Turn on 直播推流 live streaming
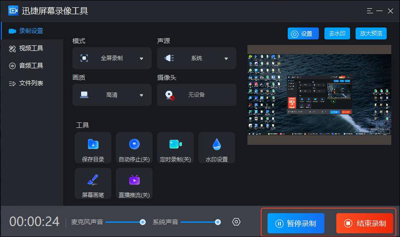400x237 pixels. (134, 183)
